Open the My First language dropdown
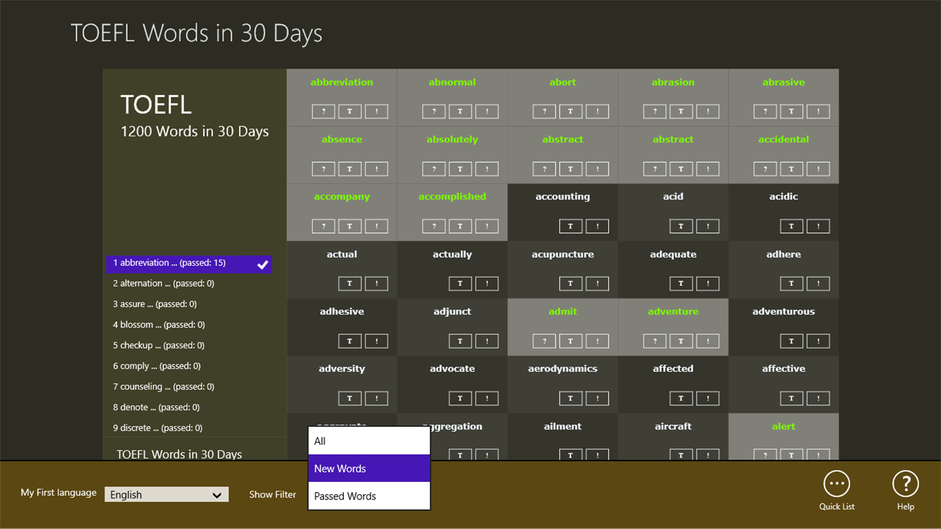Viewport: 941px width, 529px height. point(165,494)
